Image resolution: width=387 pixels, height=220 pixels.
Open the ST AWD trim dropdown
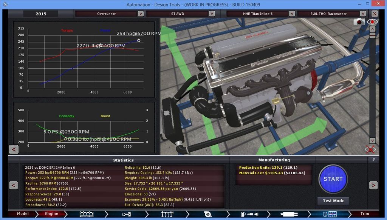coord(178,14)
